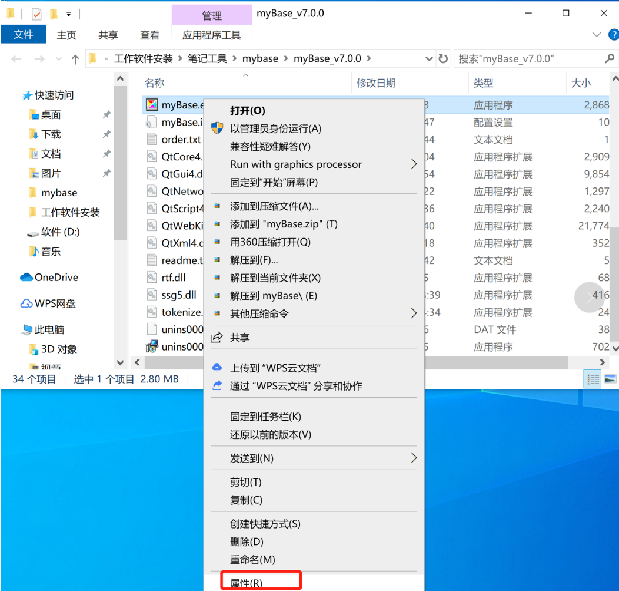The width and height of the screenshot is (619, 591).
Task: Click 工作软件安装 in address breadcrumb
Action: 144,59
